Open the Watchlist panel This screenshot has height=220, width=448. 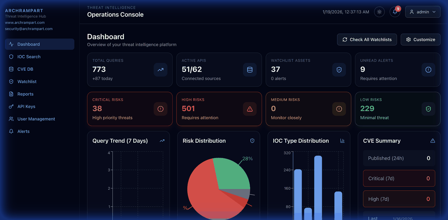(x=28, y=81)
